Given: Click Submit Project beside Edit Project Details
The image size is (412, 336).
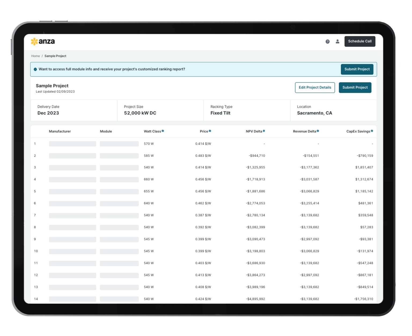Looking at the screenshot, I should pyautogui.click(x=355, y=88).
